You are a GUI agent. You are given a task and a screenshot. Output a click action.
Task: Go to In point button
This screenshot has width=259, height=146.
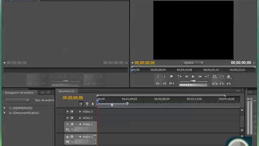click(x=158, y=84)
